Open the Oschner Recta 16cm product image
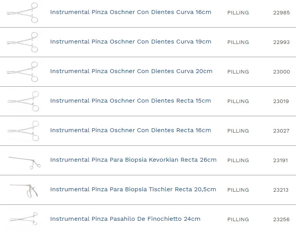The image size is (296, 234). 23,131
